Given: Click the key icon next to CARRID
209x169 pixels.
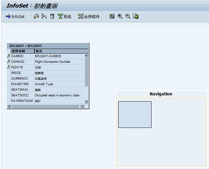Looking at the screenshot, I should 9,56.
